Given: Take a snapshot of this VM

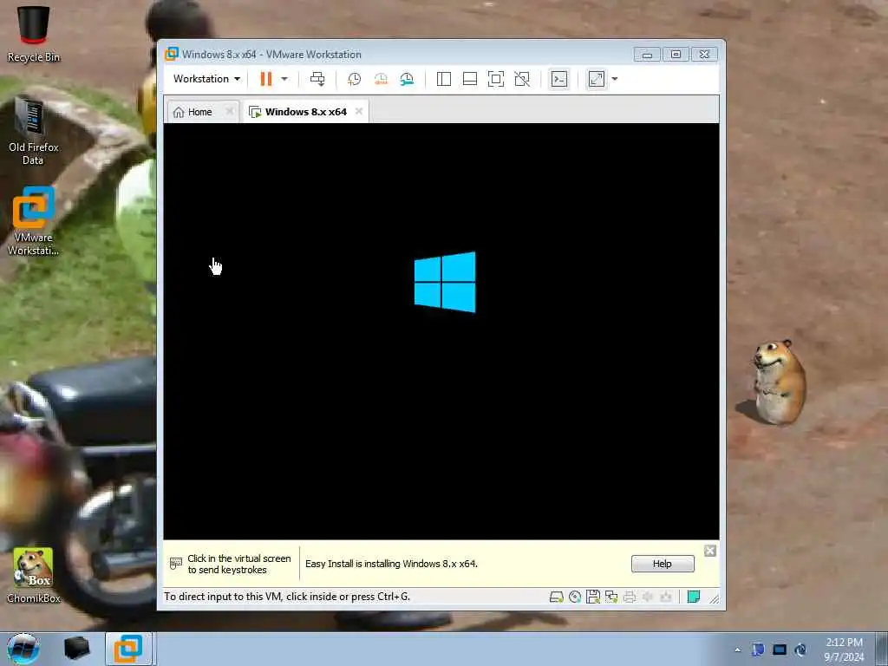Looking at the screenshot, I should [355, 79].
